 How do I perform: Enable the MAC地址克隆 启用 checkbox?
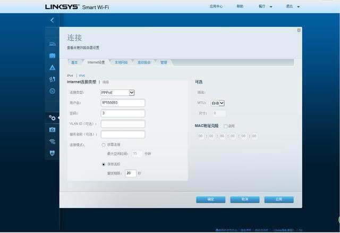226,126
